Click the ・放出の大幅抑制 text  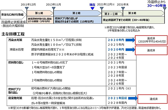click(x=13, y=26)
